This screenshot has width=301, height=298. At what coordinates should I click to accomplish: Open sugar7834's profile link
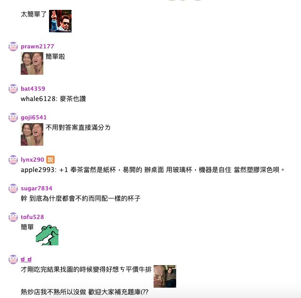(36, 188)
